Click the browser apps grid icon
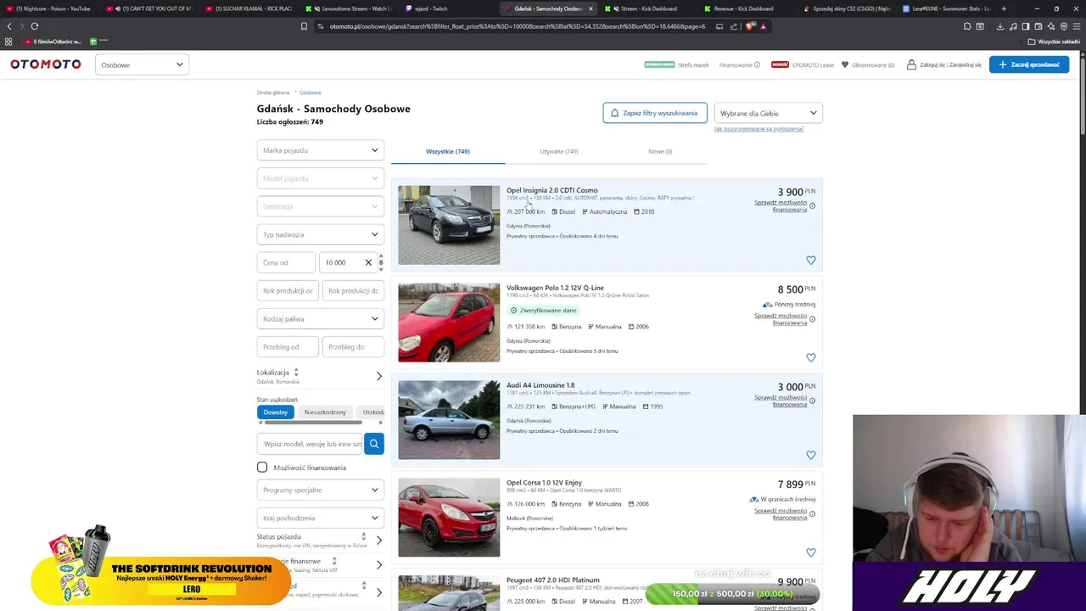The width and height of the screenshot is (1086, 611). [x=8, y=42]
